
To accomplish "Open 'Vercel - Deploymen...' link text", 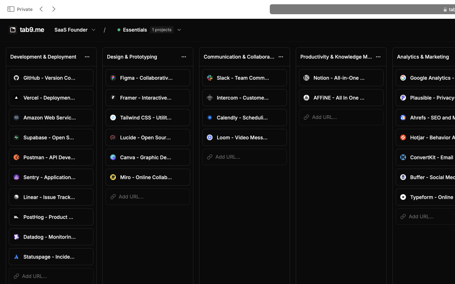I will pos(49,98).
